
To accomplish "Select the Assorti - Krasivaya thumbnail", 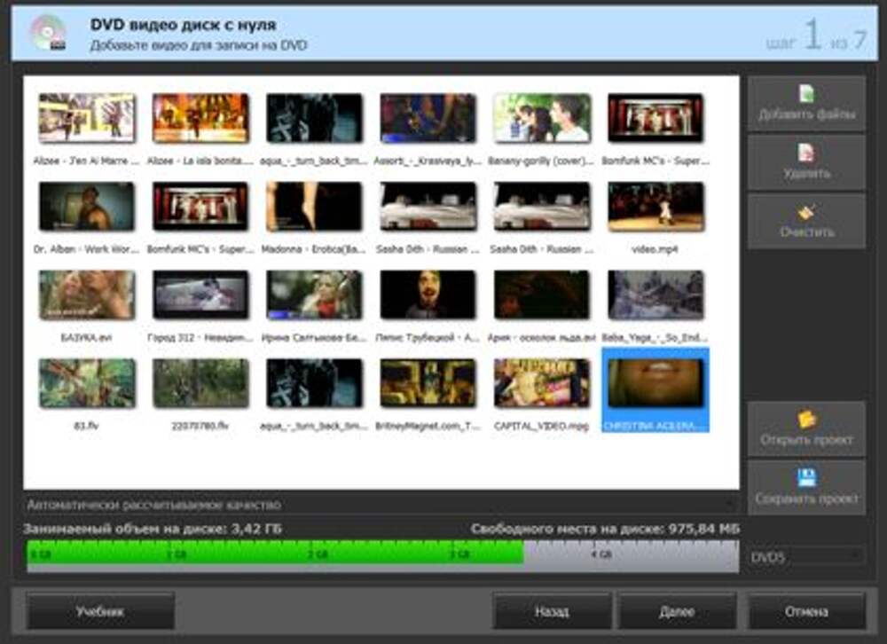I will [428, 118].
